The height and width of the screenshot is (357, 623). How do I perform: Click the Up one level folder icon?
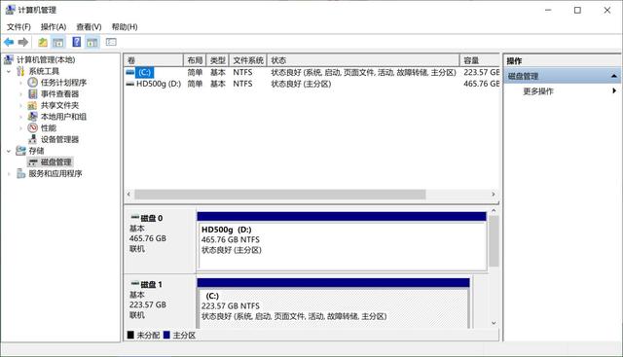pyautogui.click(x=43, y=42)
